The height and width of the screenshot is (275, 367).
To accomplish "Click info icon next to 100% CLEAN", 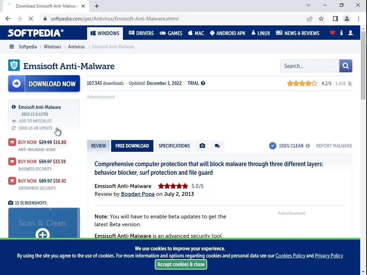I will pos(308,146).
